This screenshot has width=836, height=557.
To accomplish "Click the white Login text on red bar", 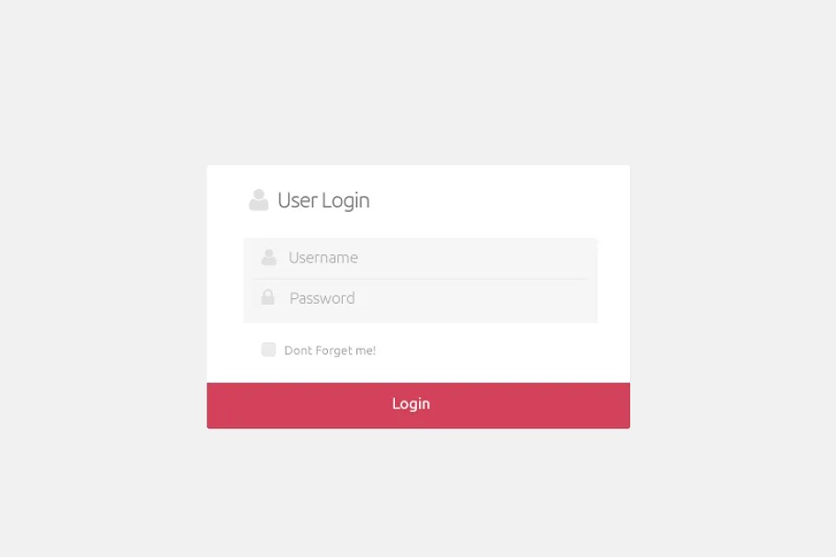I will click(x=411, y=404).
